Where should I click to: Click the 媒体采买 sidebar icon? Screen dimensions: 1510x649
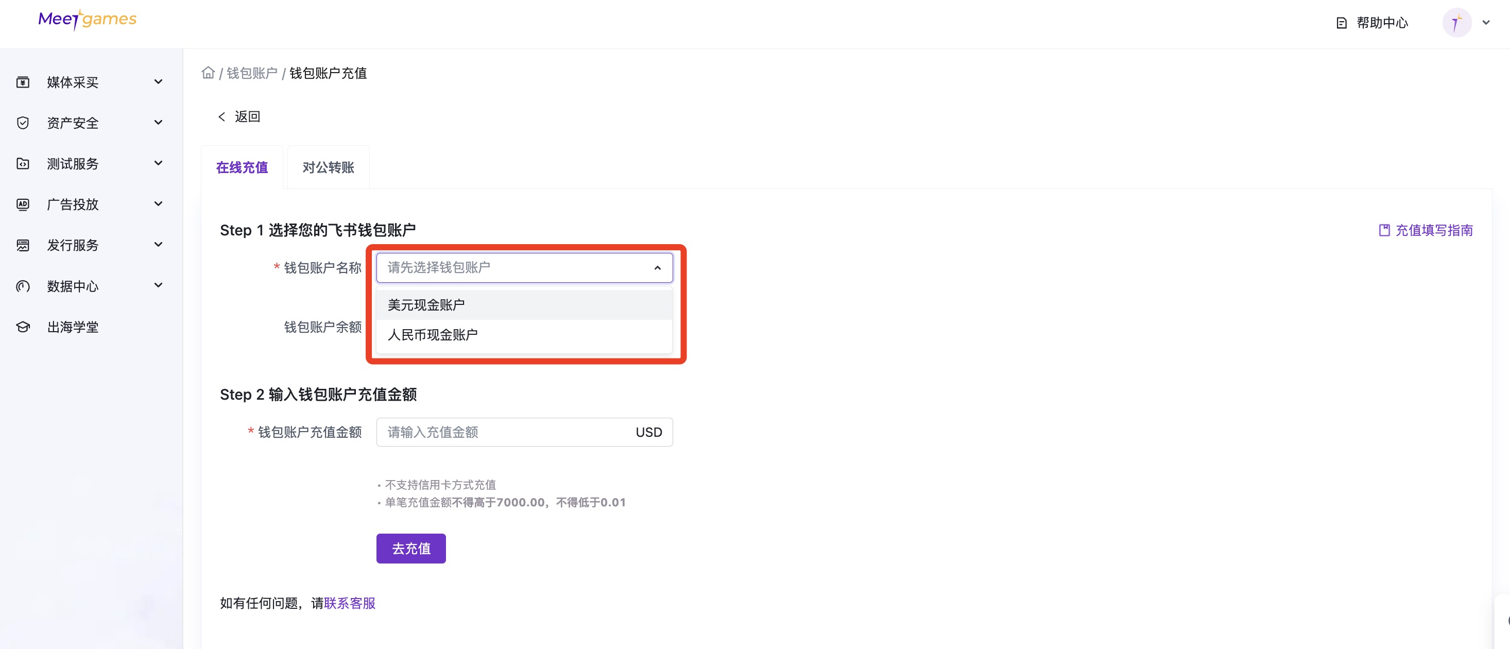(x=23, y=82)
